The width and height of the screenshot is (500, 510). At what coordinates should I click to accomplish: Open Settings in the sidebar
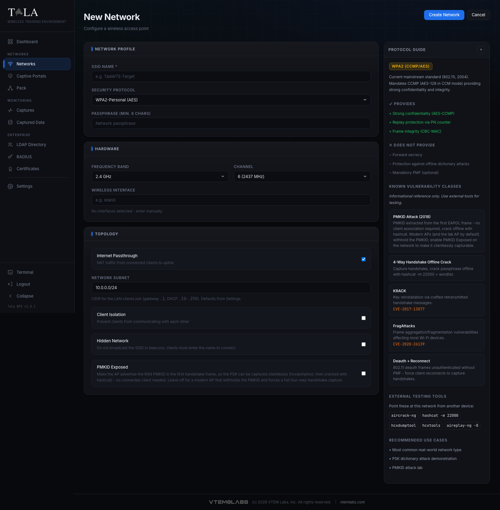pos(37,186)
